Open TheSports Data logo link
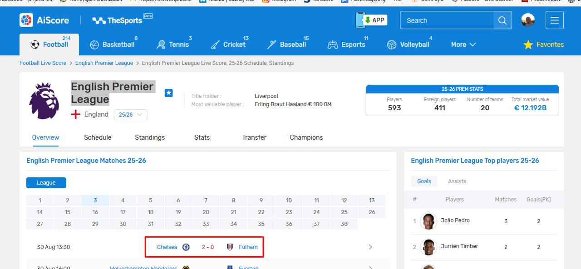The height and width of the screenshot is (269, 581). click(123, 20)
